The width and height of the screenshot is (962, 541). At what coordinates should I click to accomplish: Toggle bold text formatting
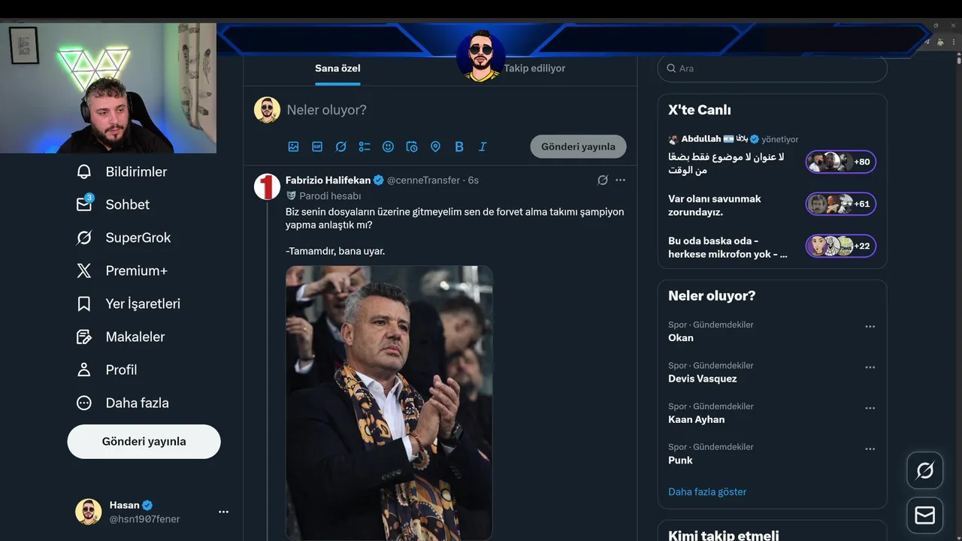(x=459, y=147)
